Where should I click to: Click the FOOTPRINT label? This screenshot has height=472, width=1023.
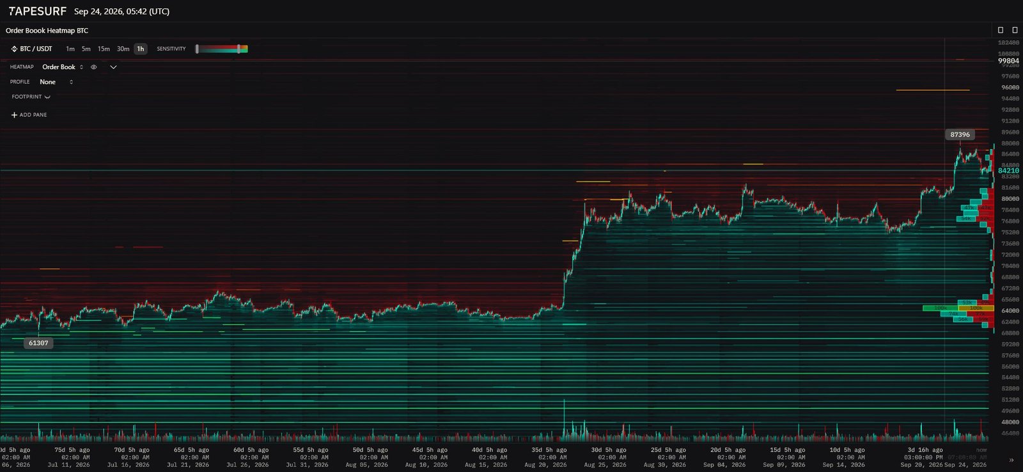click(x=26, y=97)
